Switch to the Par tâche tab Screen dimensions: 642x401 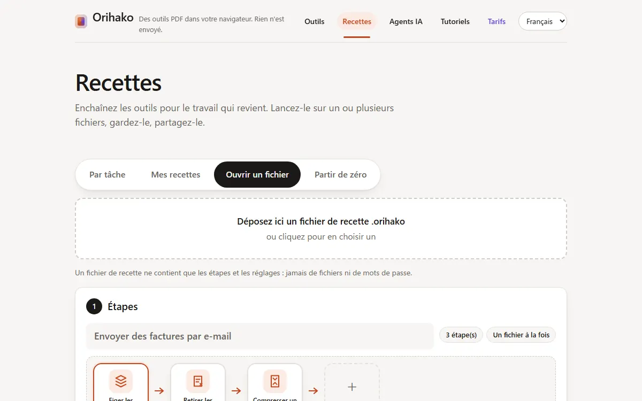(x=108, y=174)
